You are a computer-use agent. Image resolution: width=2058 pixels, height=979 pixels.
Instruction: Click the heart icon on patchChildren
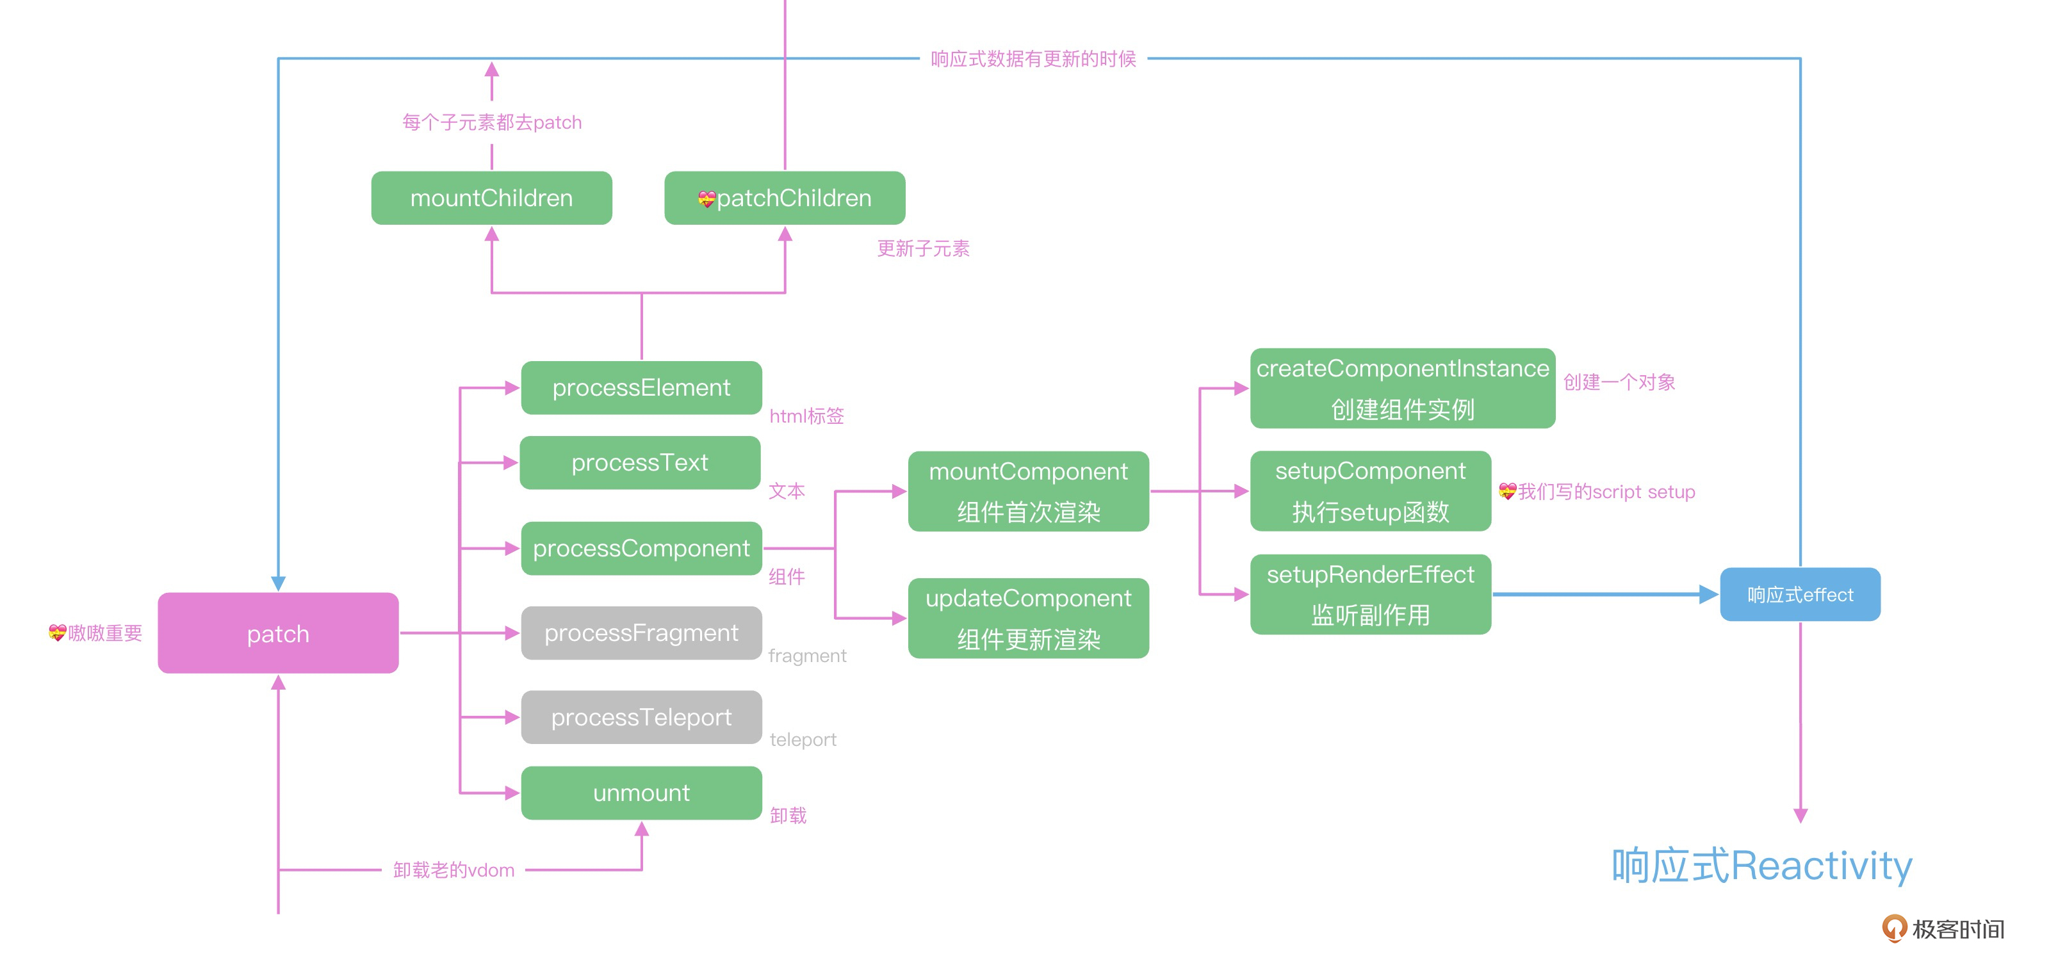706,199
